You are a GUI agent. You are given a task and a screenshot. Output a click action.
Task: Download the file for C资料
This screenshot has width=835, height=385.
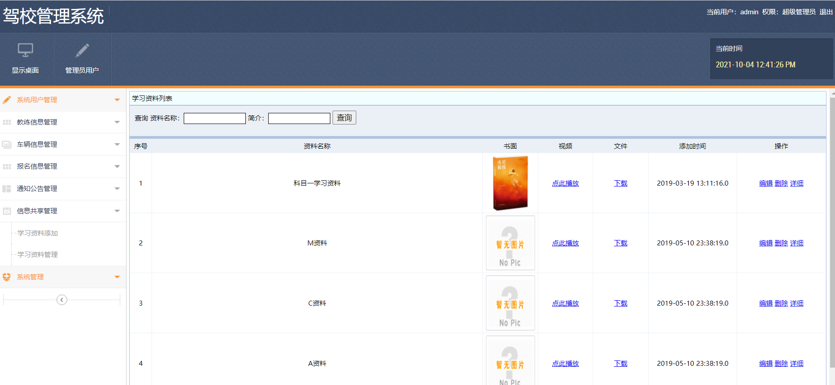coord(620,303)
